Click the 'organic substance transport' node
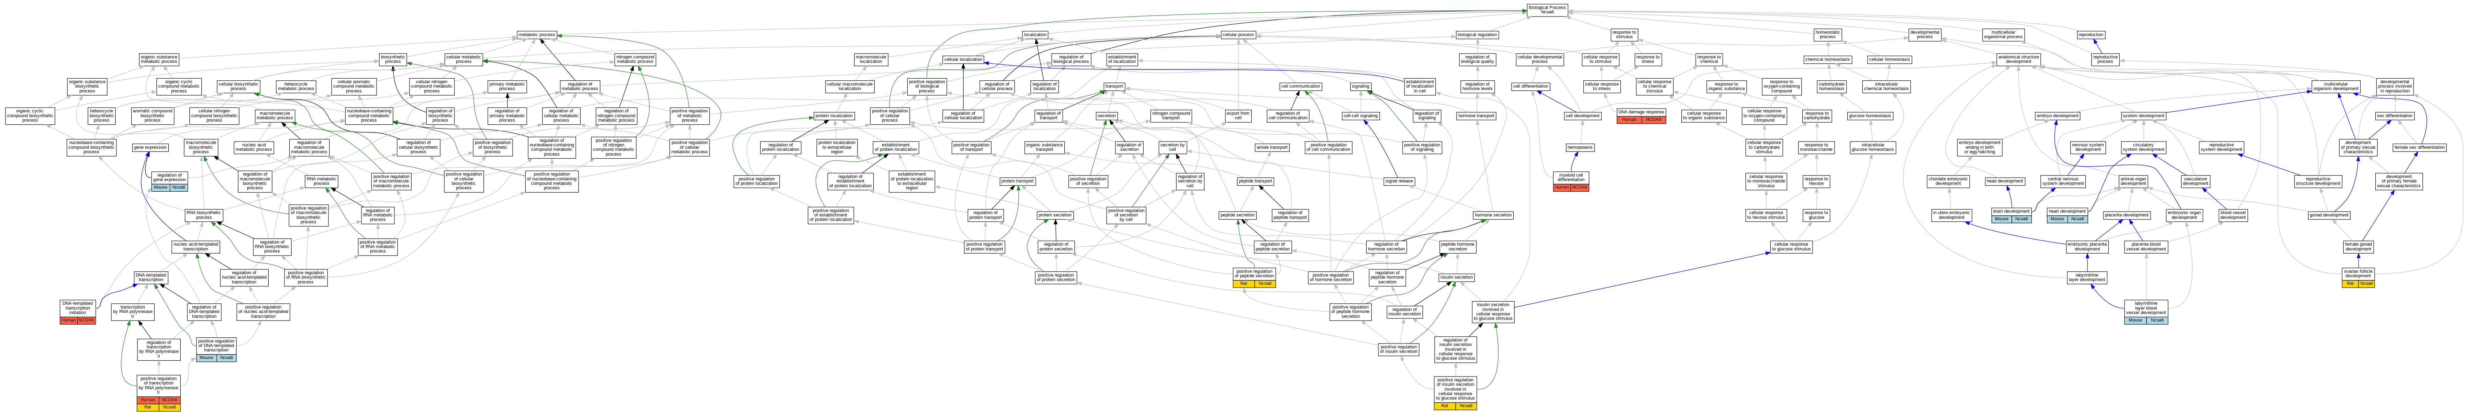The height and width of the screenshot is (415, 2465). [x=1044, y=147]
